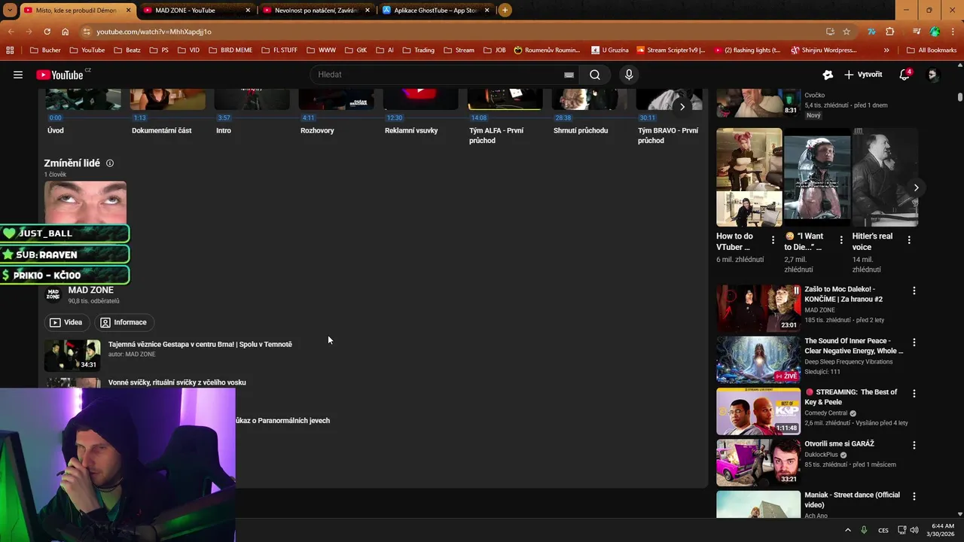Screen dimensions: 964x542
Task: Open the YouTube hamburger guide menu
Action: 18,75
